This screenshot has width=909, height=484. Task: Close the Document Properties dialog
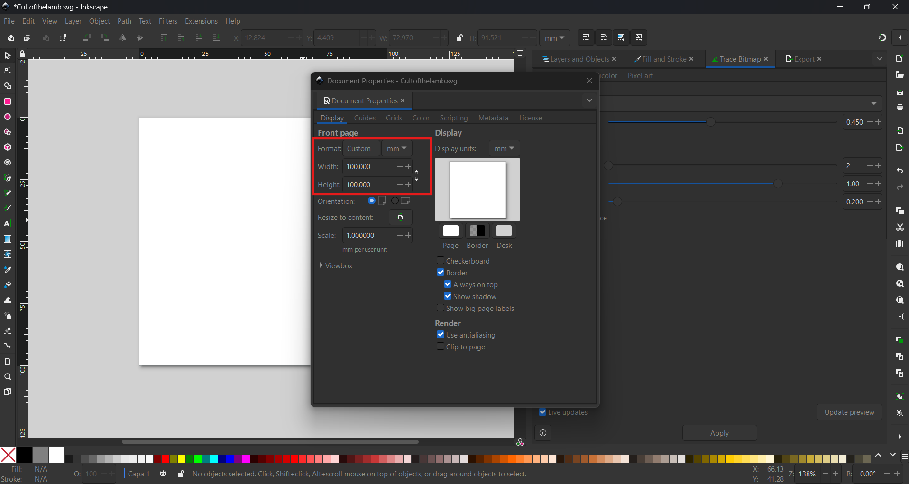[589, 81]
